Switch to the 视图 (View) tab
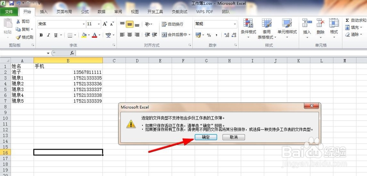 tap(135, 12)
